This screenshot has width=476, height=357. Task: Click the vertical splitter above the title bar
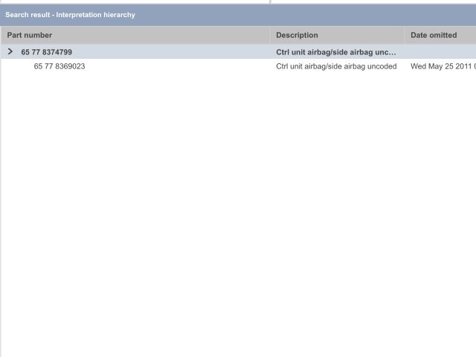[270, 1]
